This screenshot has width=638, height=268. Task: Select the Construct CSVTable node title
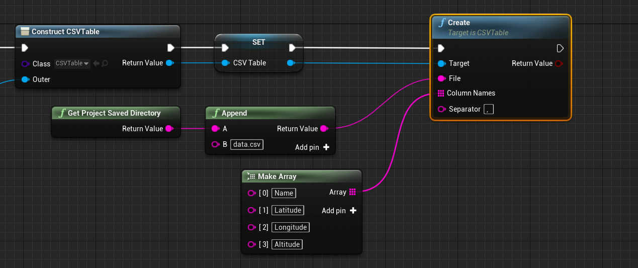(65, 32)
